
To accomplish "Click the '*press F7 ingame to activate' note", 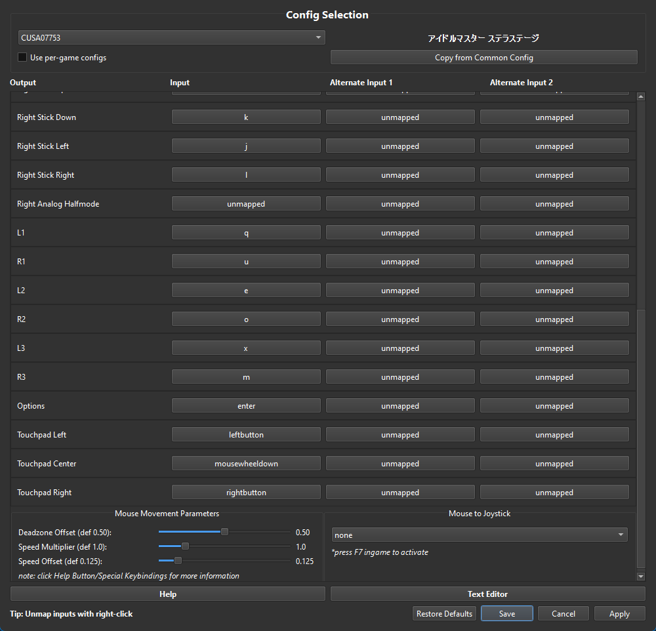I will point(380,552).
